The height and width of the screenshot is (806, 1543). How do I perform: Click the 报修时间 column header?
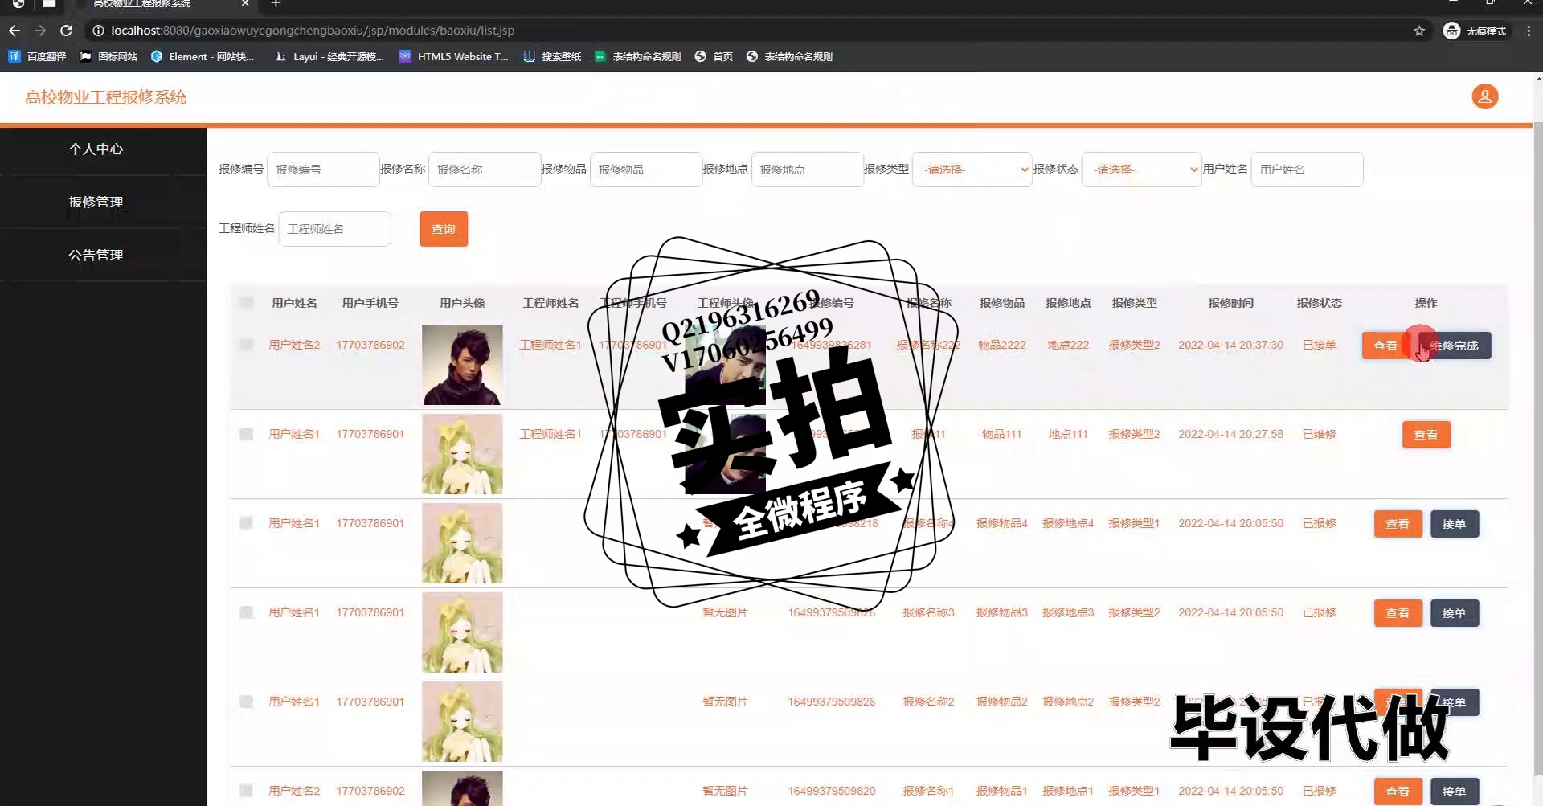pyautogui.click(x=1230, y=303)
